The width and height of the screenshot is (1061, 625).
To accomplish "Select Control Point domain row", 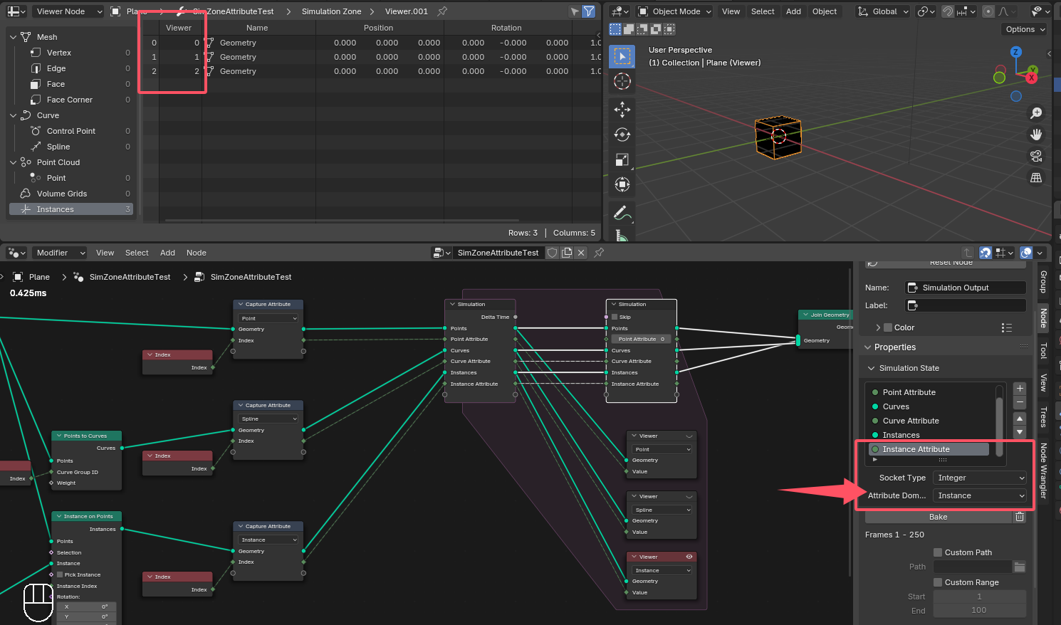I will (x=70, y=131).
